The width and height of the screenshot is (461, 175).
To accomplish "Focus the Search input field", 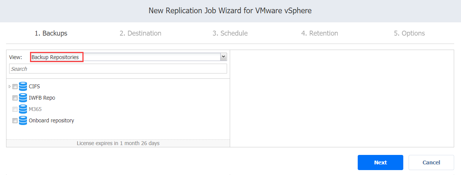I will tap(118, 69).
